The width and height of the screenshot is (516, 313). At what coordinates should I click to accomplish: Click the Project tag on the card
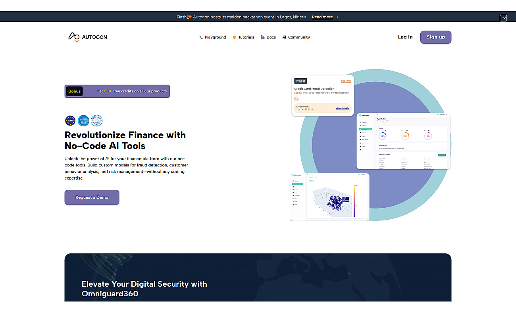point(300,81)
